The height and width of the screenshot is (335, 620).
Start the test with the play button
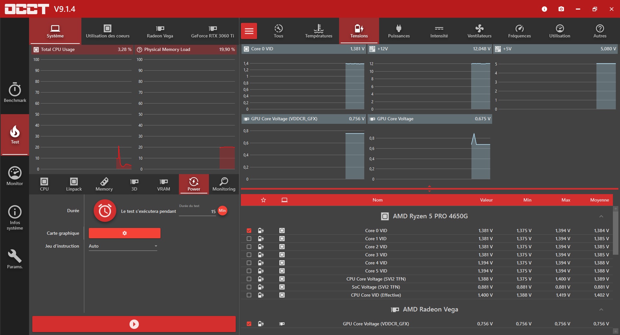(x=134, y=324)
